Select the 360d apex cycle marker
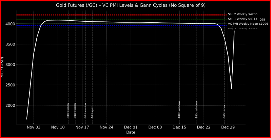271x138 pixels. tap(225, 111)
